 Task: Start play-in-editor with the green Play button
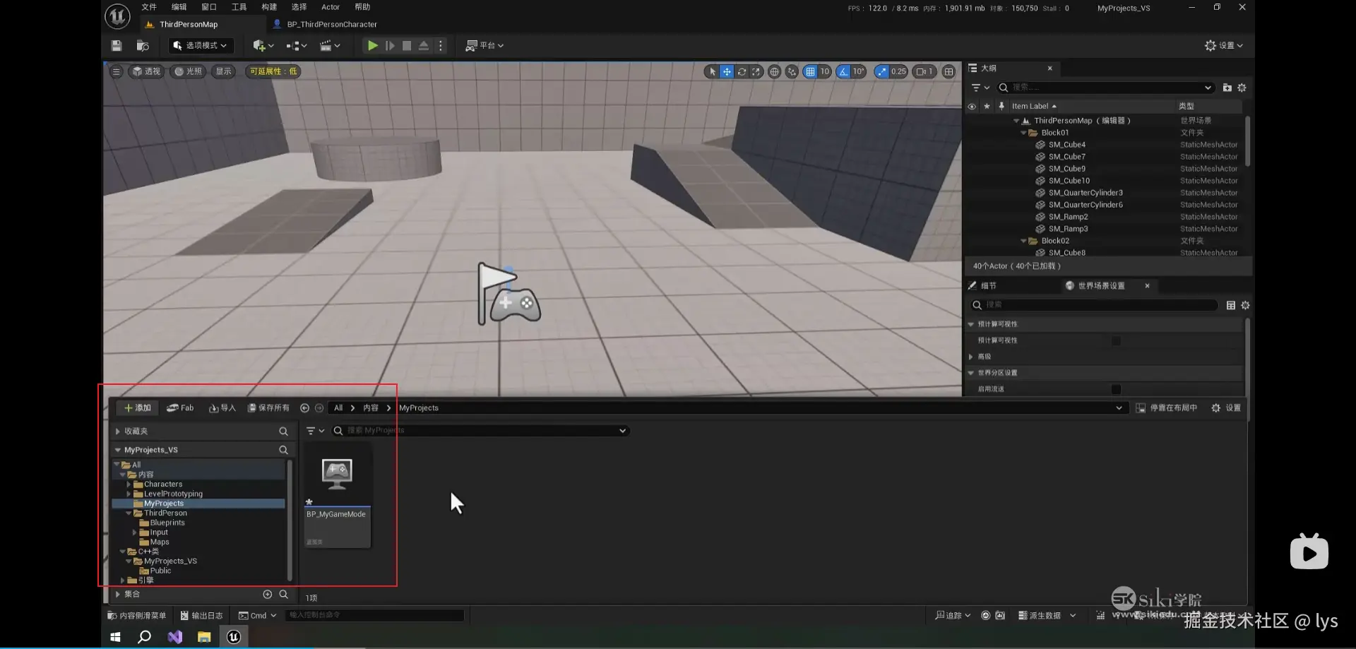click(x=372, y=45)
